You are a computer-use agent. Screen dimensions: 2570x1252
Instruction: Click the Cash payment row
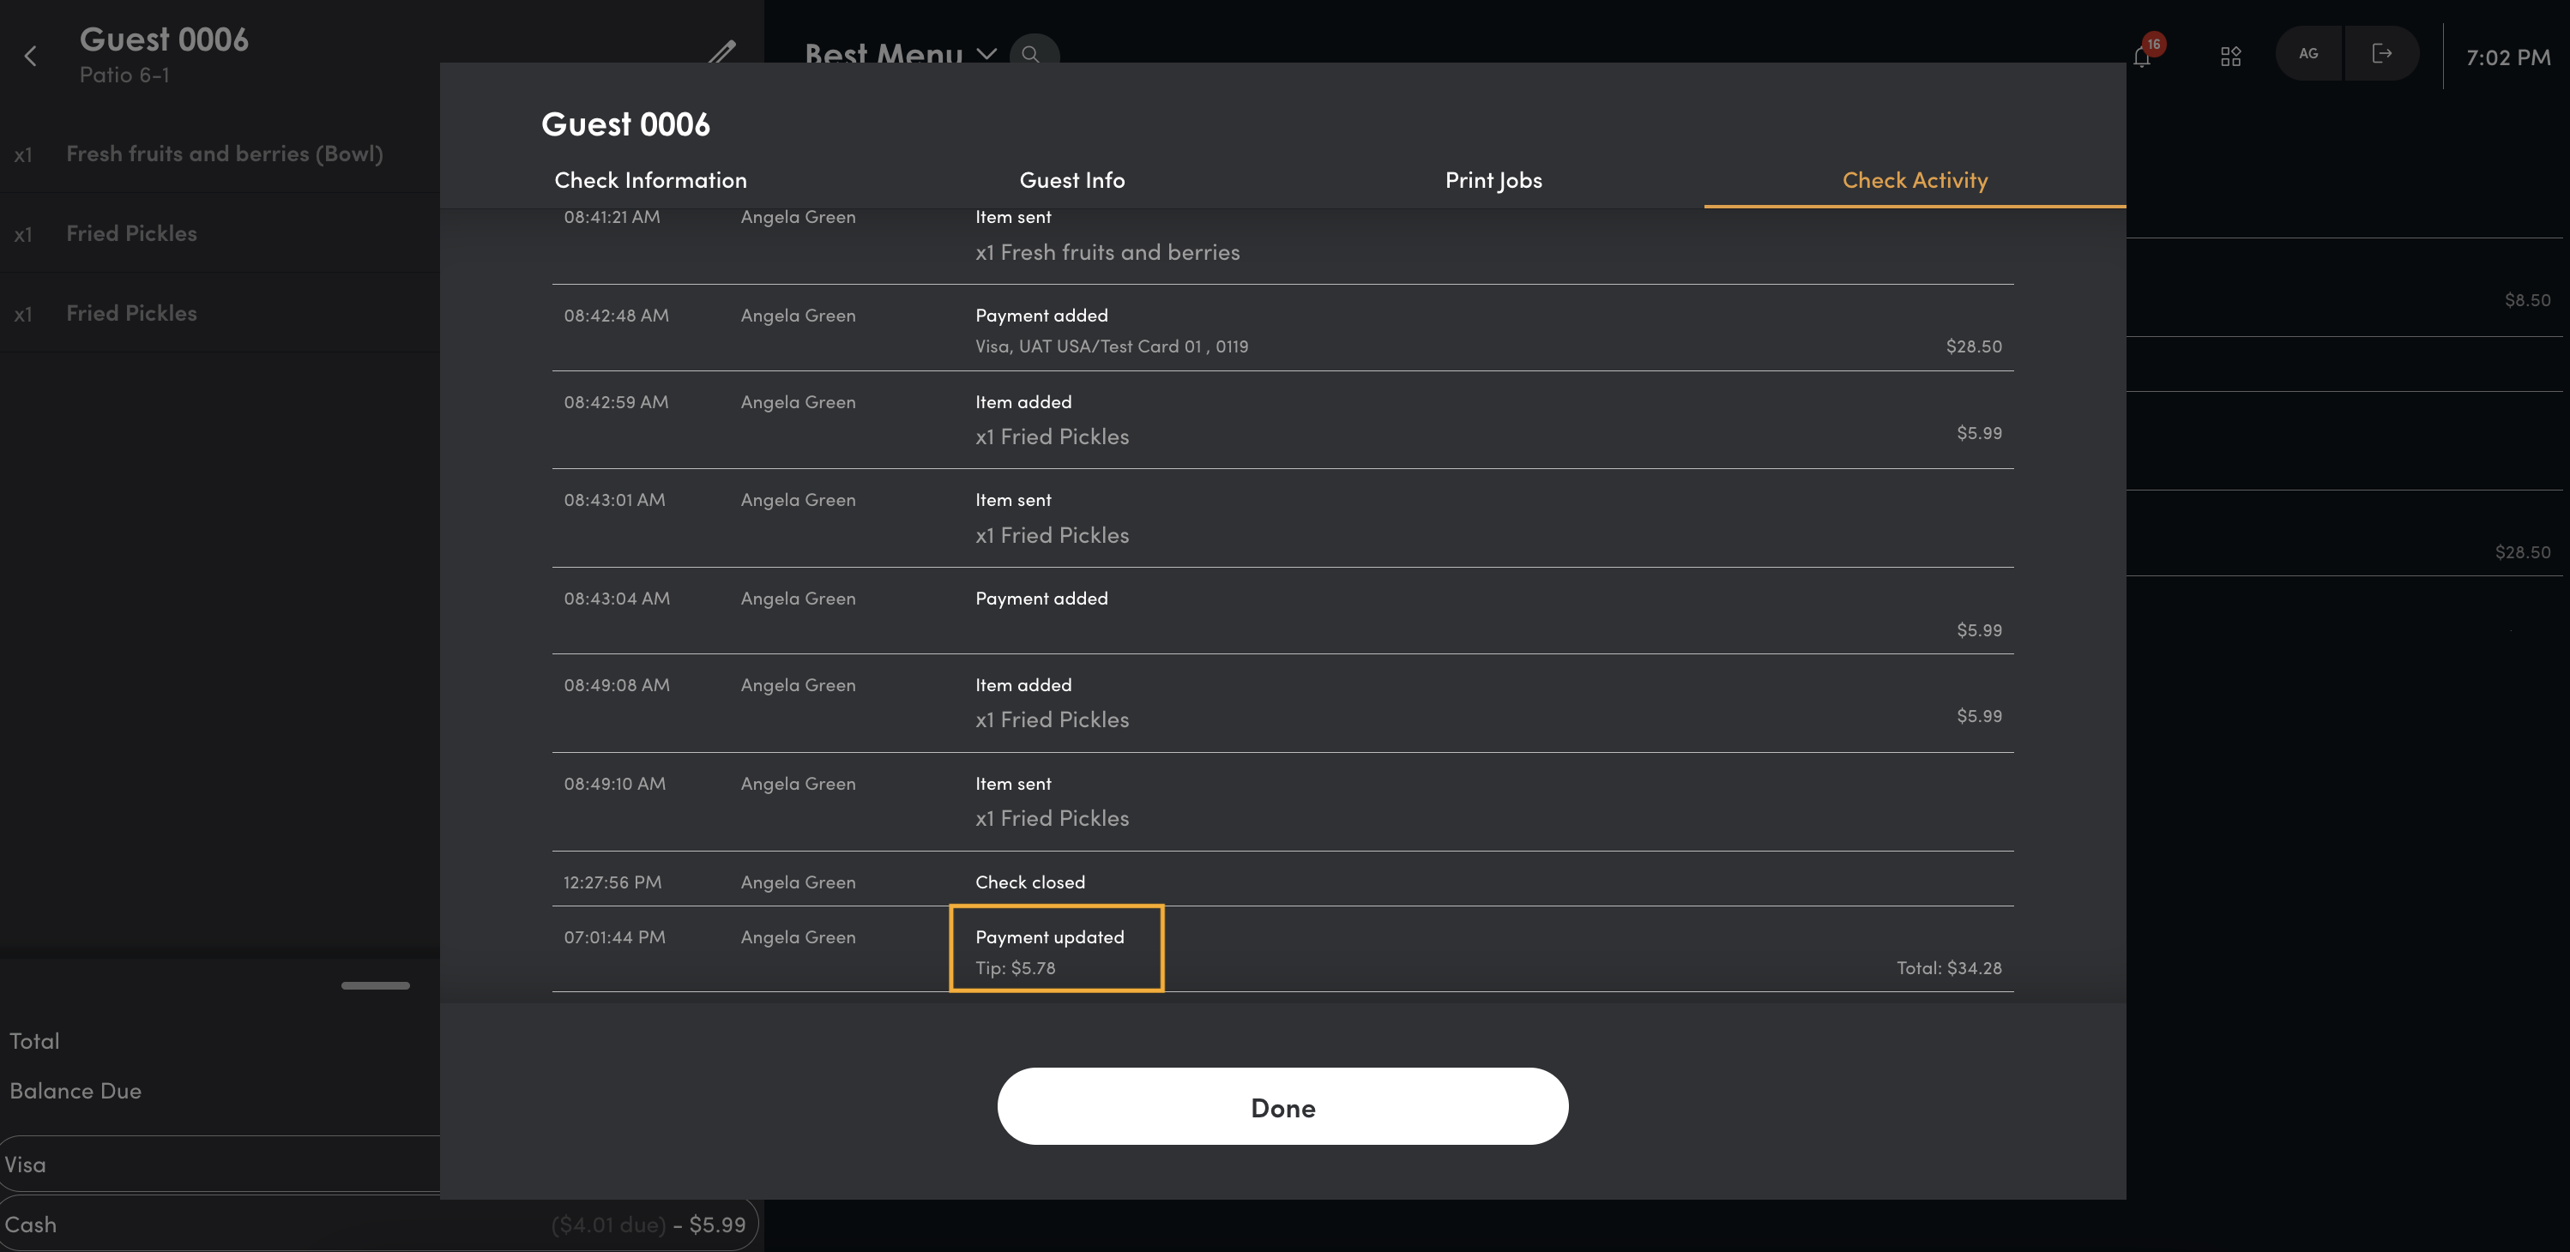[379, 1224]
